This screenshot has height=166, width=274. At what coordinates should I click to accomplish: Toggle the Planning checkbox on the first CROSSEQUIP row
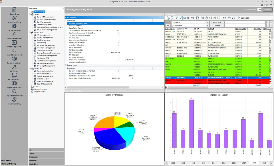tap(270, 31)
